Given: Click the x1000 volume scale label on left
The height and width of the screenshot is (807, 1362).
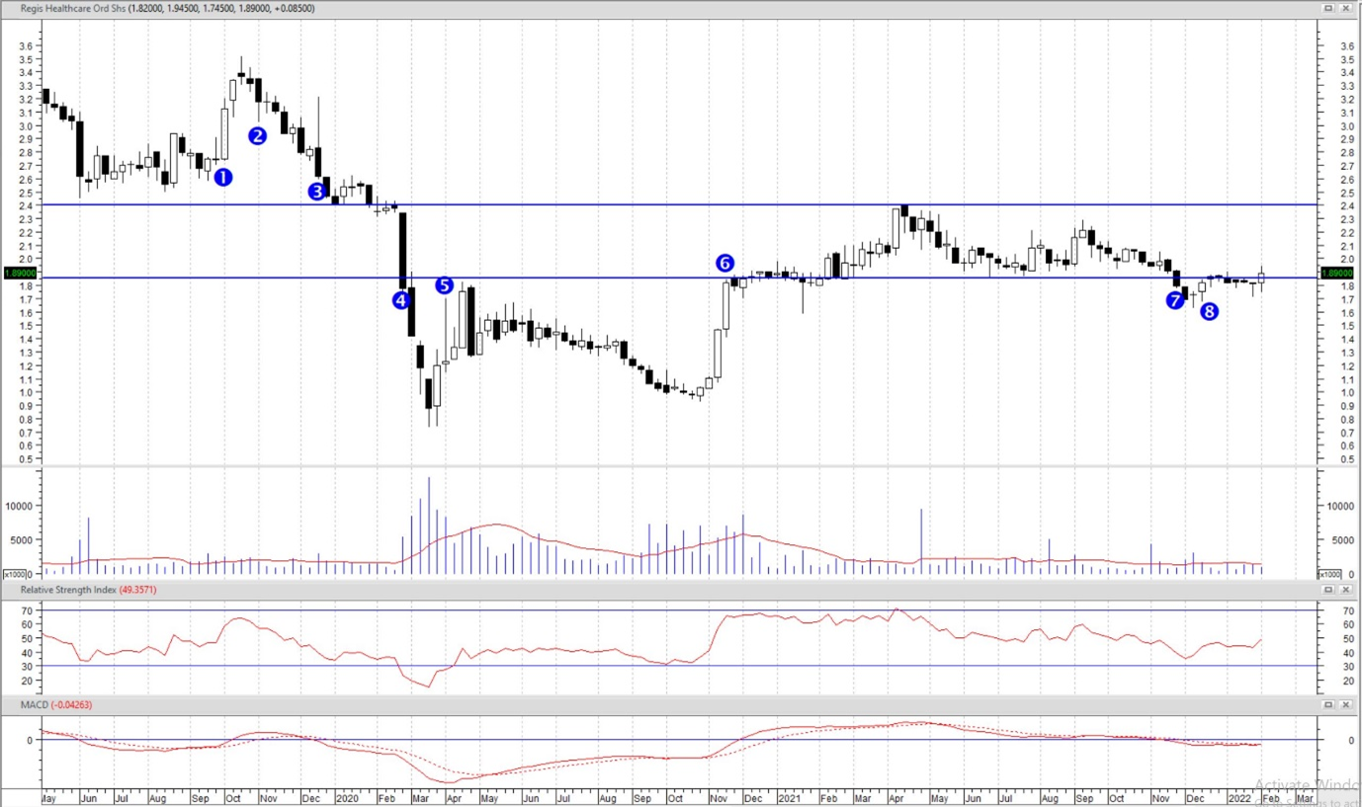Looking at the screenshot, I should point(15,574).
